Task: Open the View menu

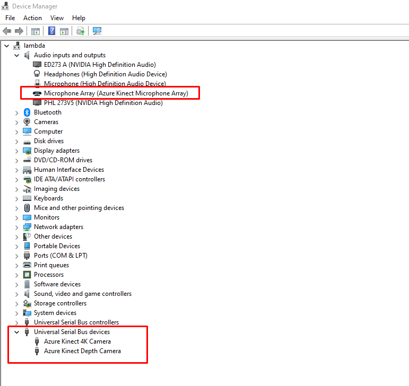Action: (x=57, y=18)
